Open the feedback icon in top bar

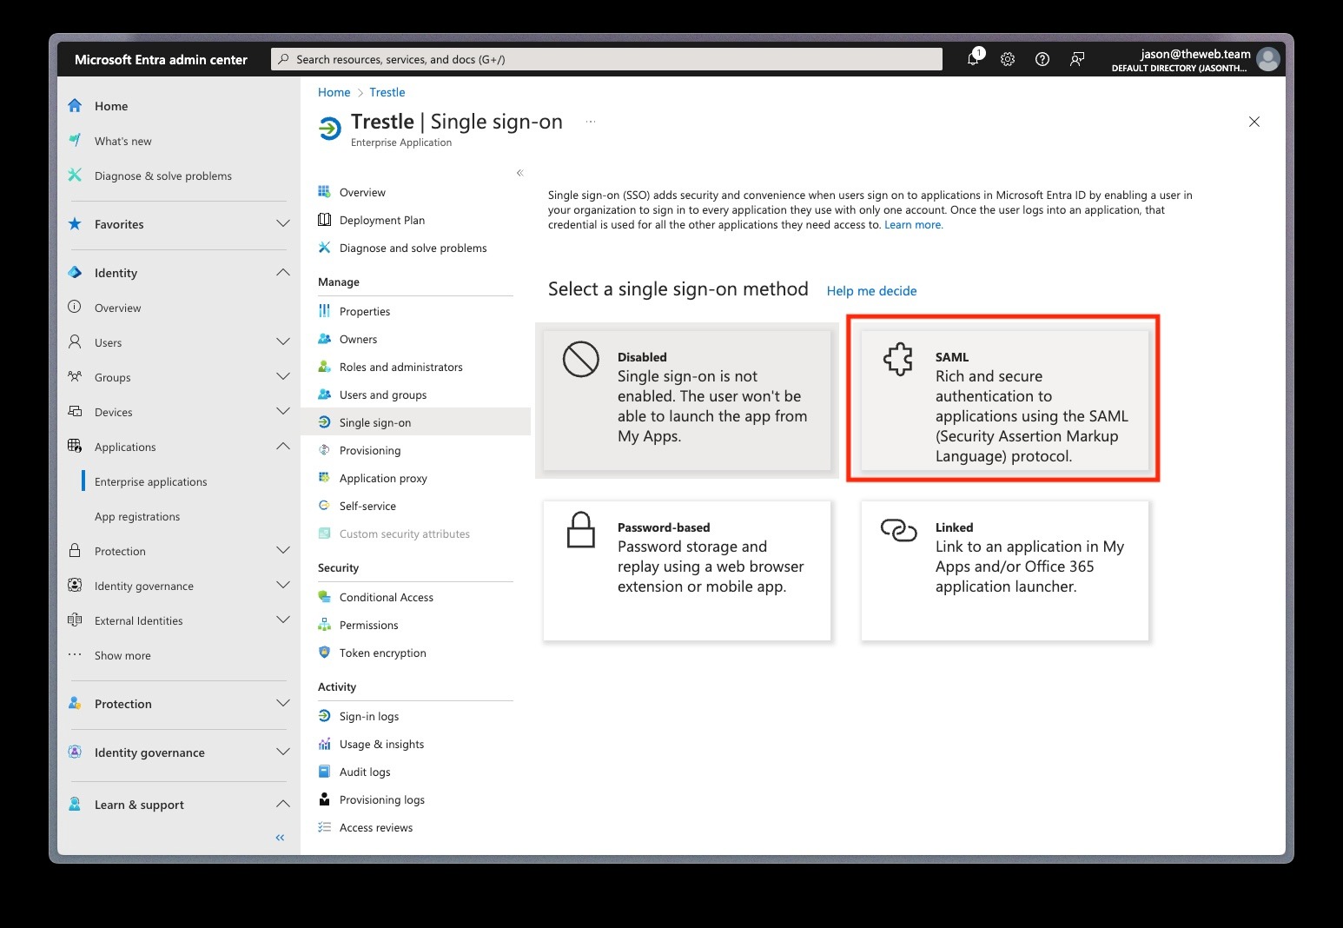click(1077, 59)
